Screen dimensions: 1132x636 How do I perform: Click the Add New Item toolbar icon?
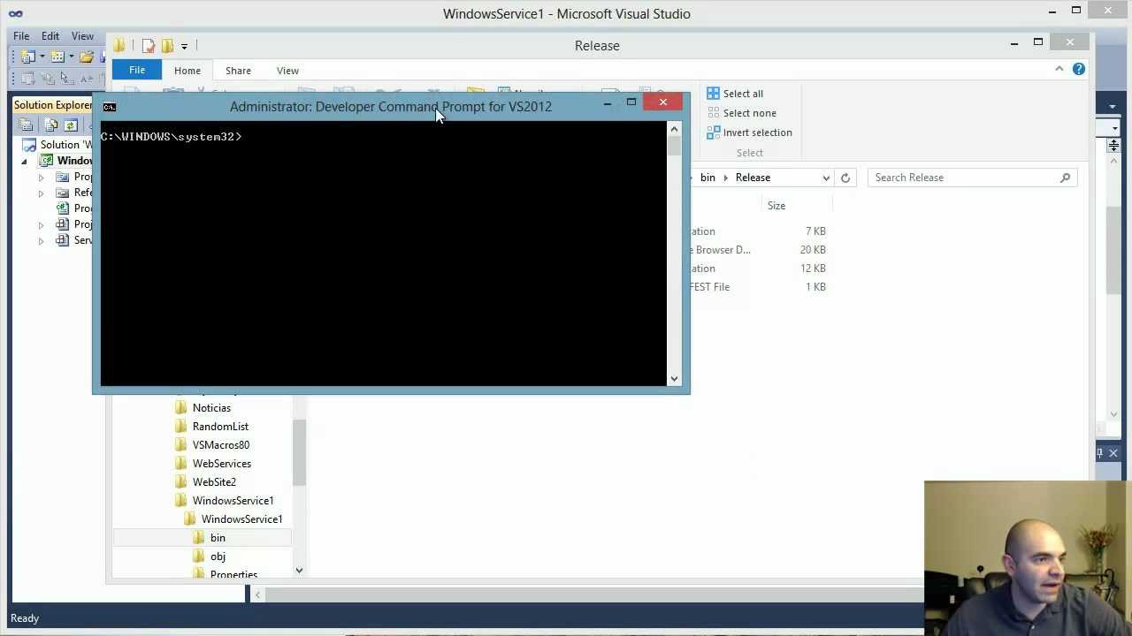(x=57, y=57)
